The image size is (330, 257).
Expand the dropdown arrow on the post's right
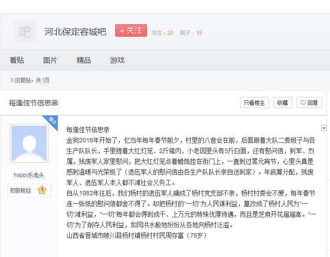[x=324, y=128]
